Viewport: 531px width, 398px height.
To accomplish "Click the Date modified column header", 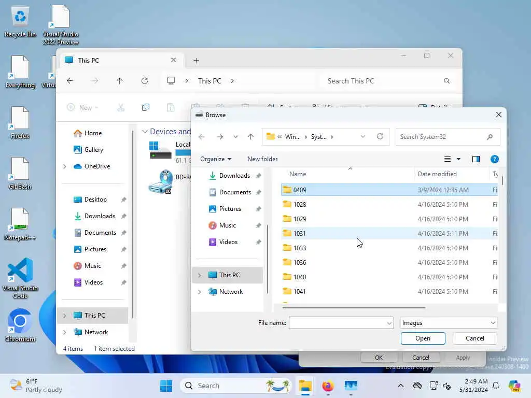I will [x=452, y=174].
